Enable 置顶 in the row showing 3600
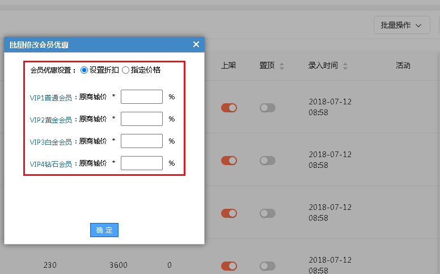This screenshot has width=440, height=274. pos(268,265)
